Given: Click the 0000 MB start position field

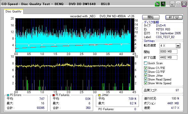Looking at the screenshot, I should 168,52.
